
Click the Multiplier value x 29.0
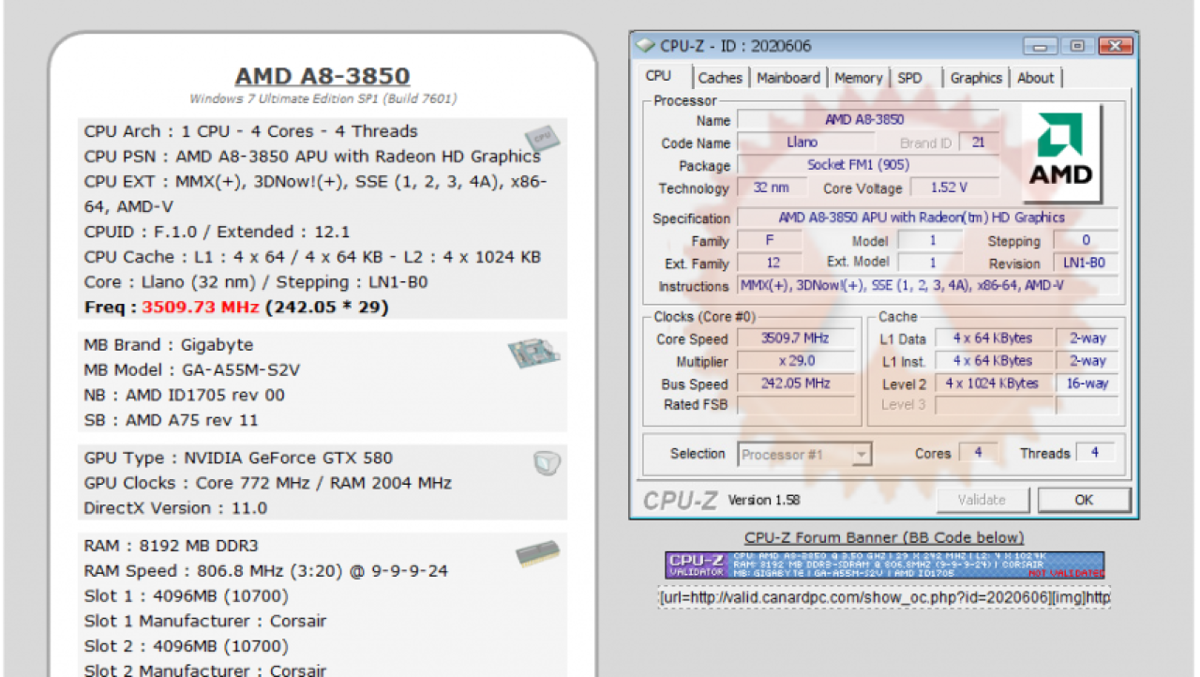pyautogui.click(x=795, y=361)
